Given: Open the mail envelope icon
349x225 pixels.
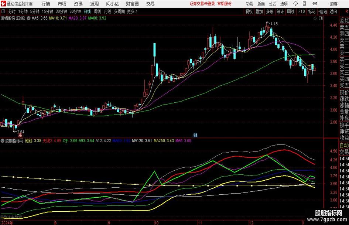Looking at the screenshot, I should pos(315,4).
